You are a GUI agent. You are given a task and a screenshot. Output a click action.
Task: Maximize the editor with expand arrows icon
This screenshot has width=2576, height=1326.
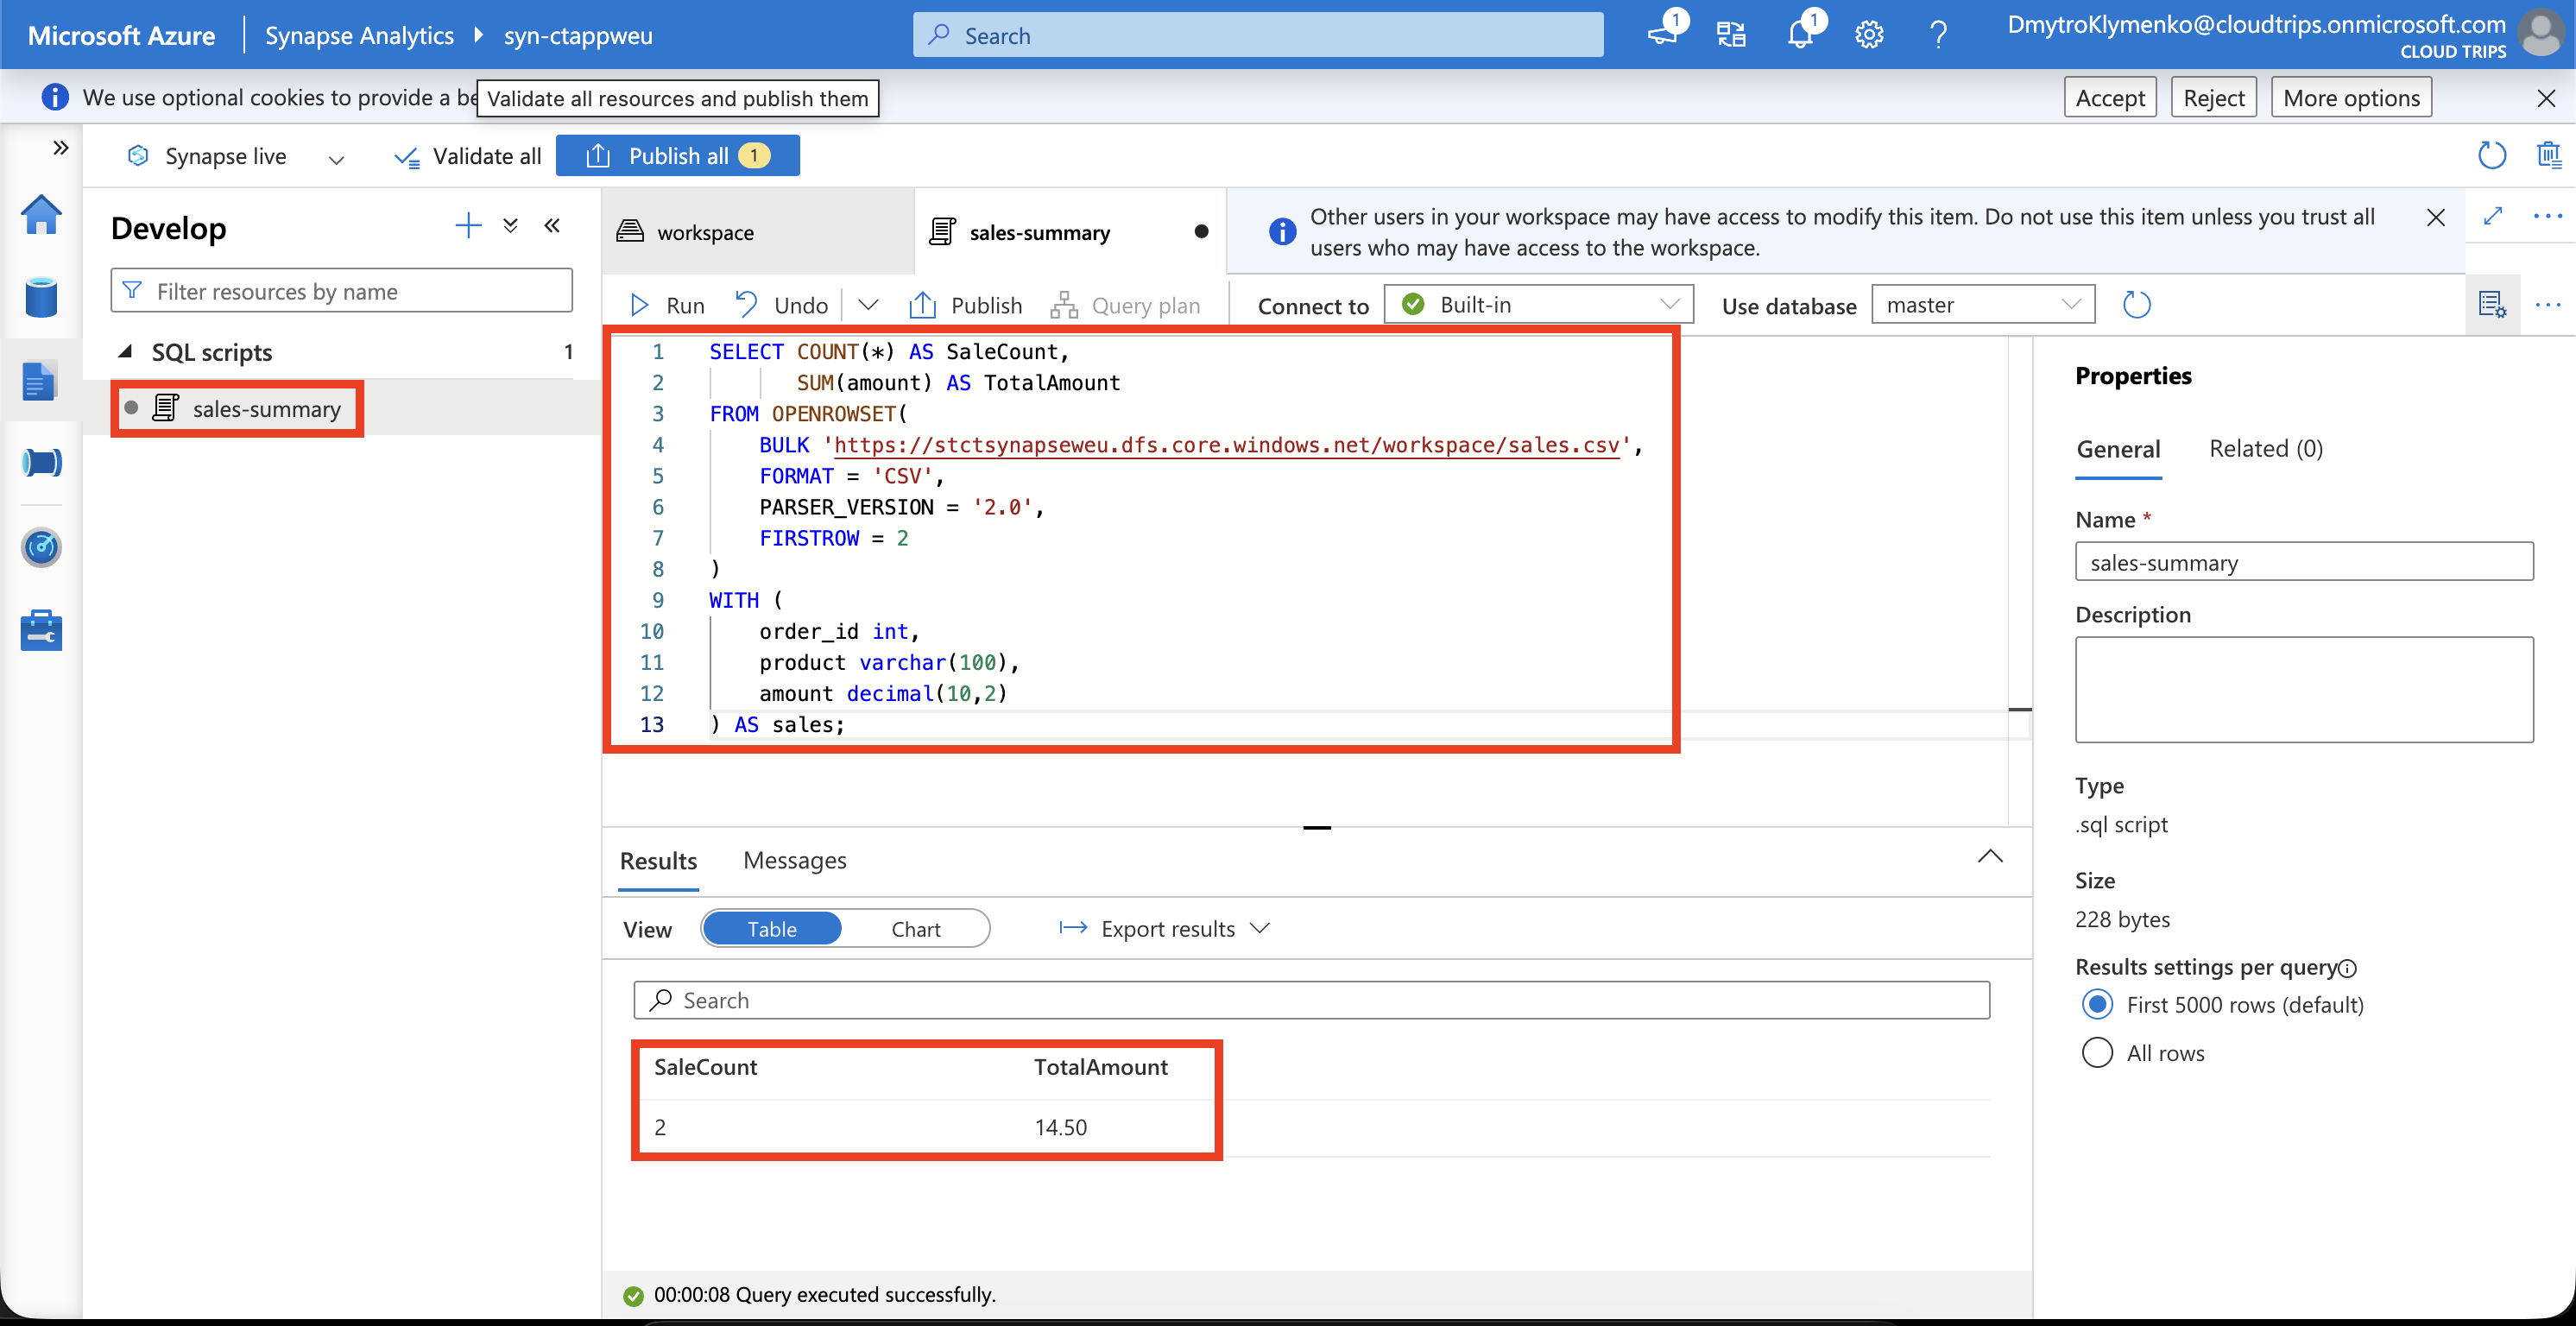pyautogui.click(x=2493, y=216)
